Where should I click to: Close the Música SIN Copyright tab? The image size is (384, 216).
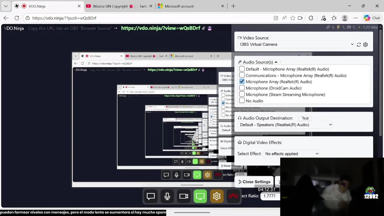point(151,6)
